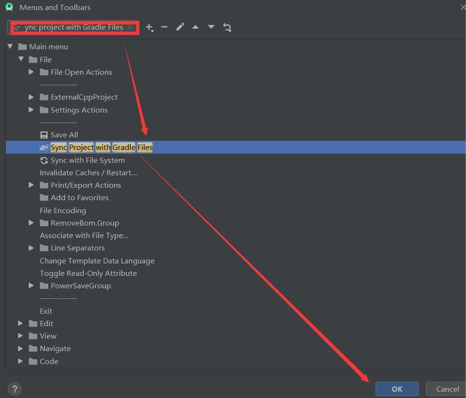Expand the Line Separators group
The width and height of the screenshot is (466, 398).
click(x=31, y=248)
